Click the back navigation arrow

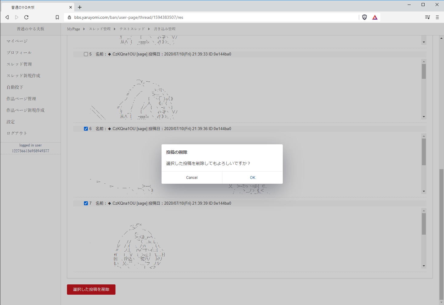(x=7, y=17)
